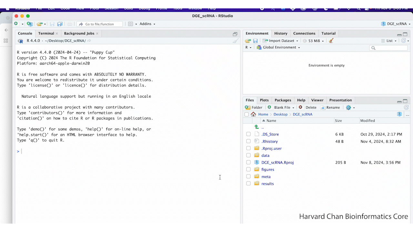Minimize the Environment pane
The width and height of the screenshot is (413, 232).
pyautogui.click(x=399, y=34)
